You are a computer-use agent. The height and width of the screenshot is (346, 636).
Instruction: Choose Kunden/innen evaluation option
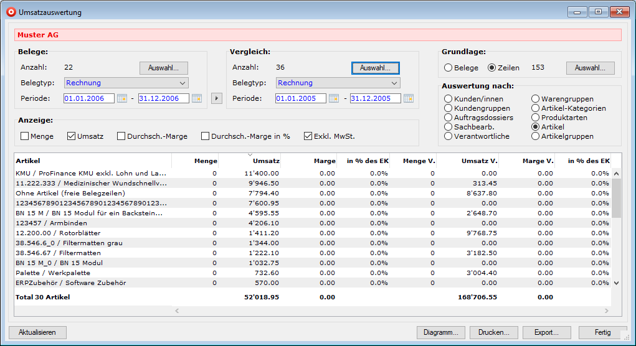tap(449, 99)
